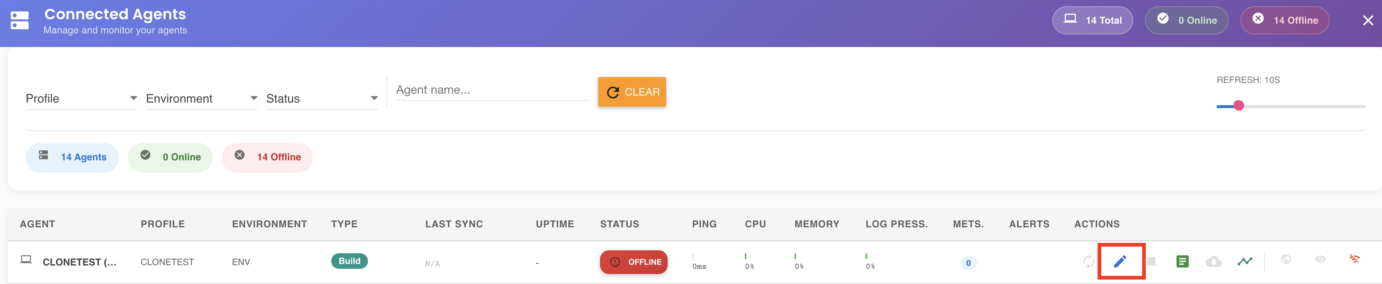Click the orange CLEAR button
The image size is (1382, 284).
[632, 92]
